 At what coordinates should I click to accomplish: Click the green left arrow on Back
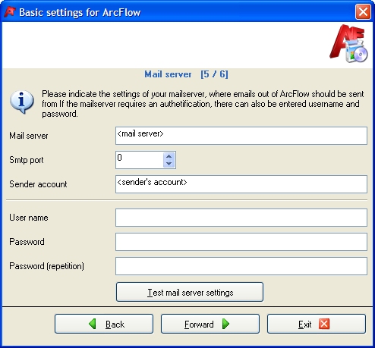point(93,324)
